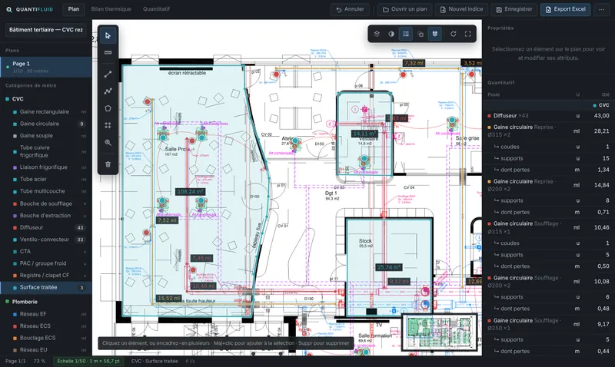Image resolution: width=615 pixels, height=367 pixels.
Task: Toggle the measurement labels list icon
Action: (406, 34)
